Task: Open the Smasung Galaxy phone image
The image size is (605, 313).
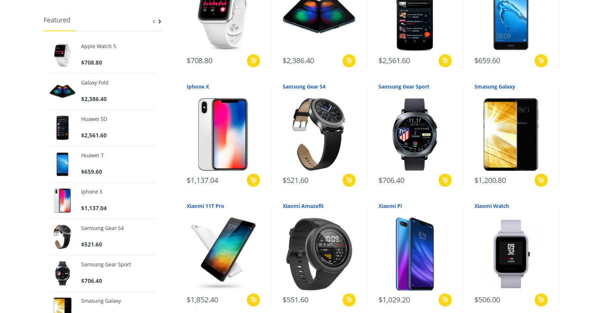Action: (x=511, y=134)
